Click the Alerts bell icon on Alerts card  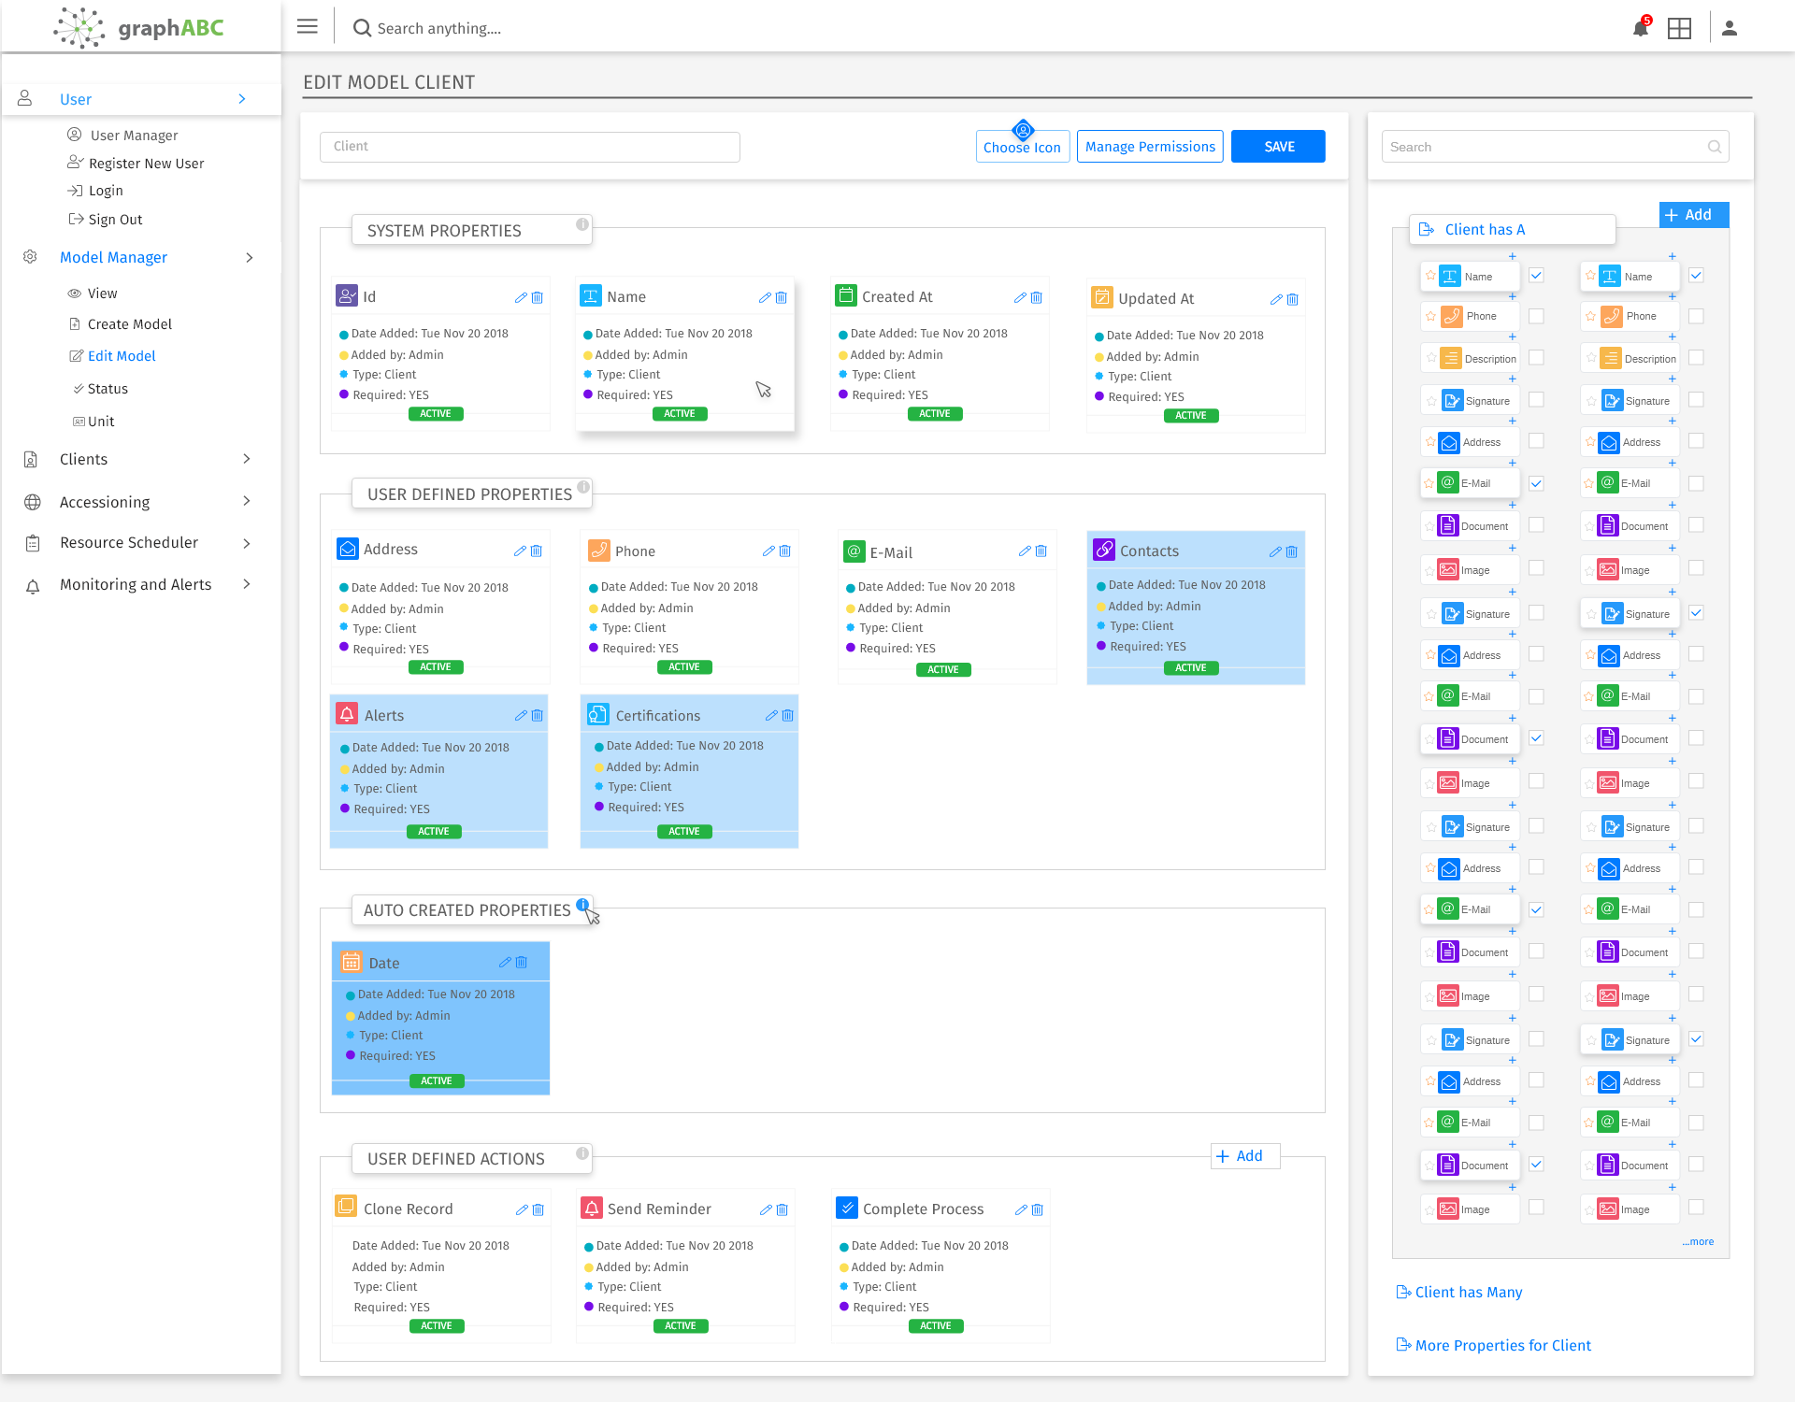pos(347,714)
